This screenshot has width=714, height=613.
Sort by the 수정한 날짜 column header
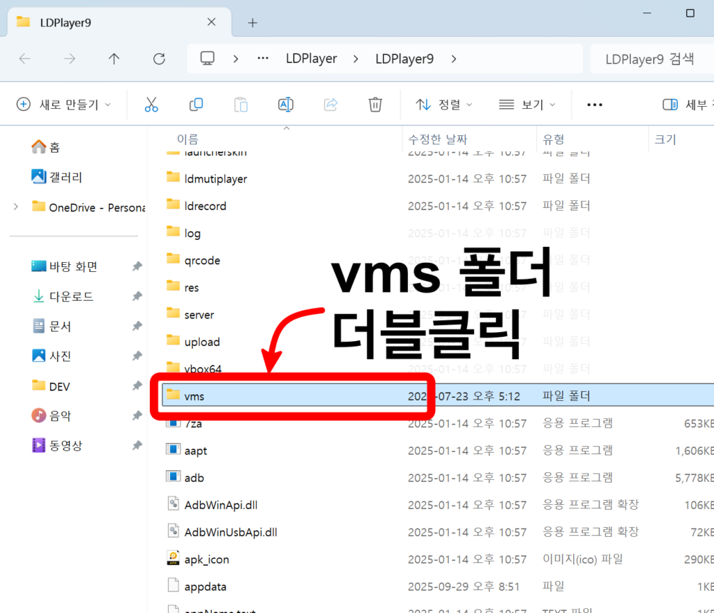438,139
